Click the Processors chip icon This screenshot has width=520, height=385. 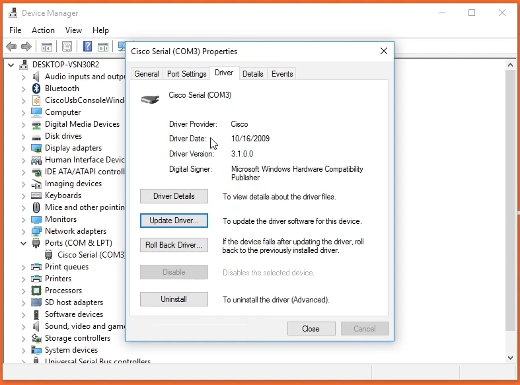[x=36, y=291]
